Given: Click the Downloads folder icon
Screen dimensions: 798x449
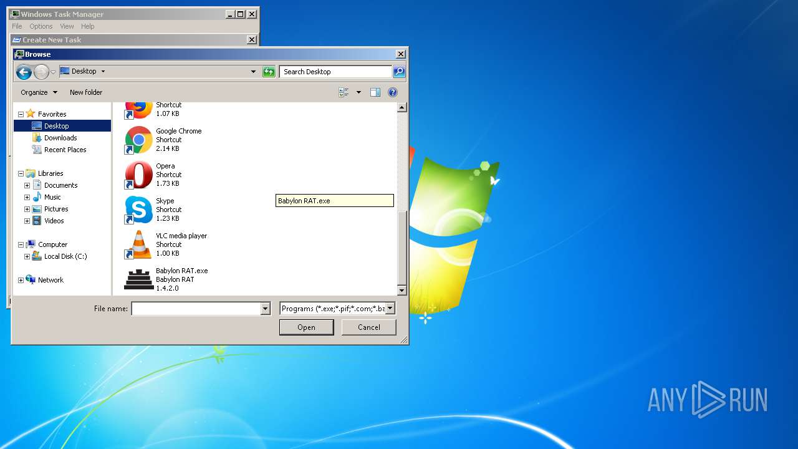Looking at the screenshot, I should click(37, 138).
